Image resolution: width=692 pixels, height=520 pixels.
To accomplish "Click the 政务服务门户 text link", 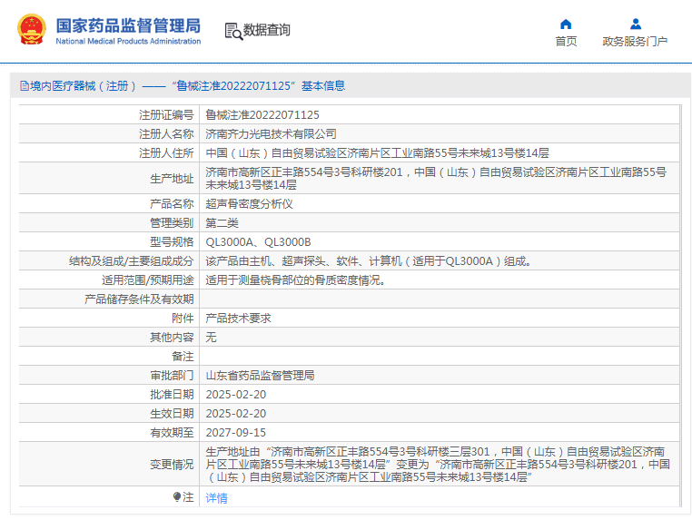I will [x=635, y=42].
